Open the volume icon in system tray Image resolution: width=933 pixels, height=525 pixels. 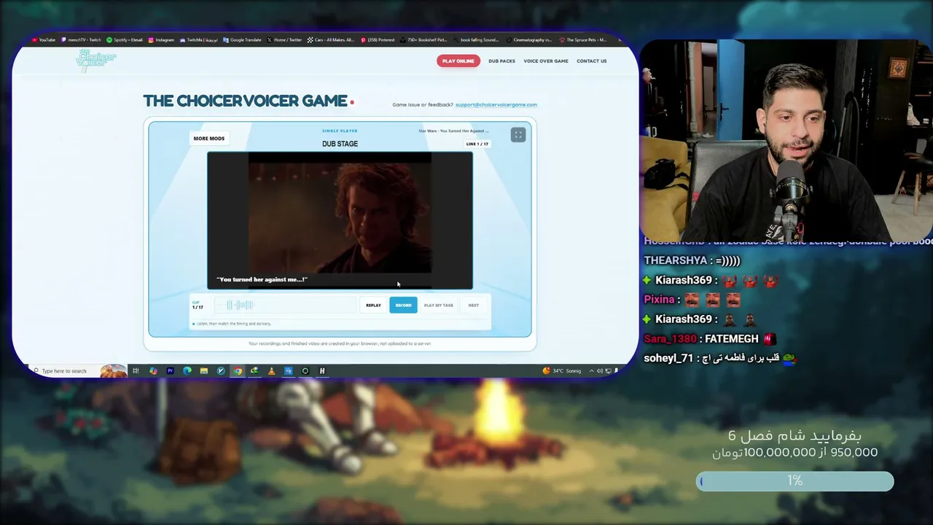(599, 370)
